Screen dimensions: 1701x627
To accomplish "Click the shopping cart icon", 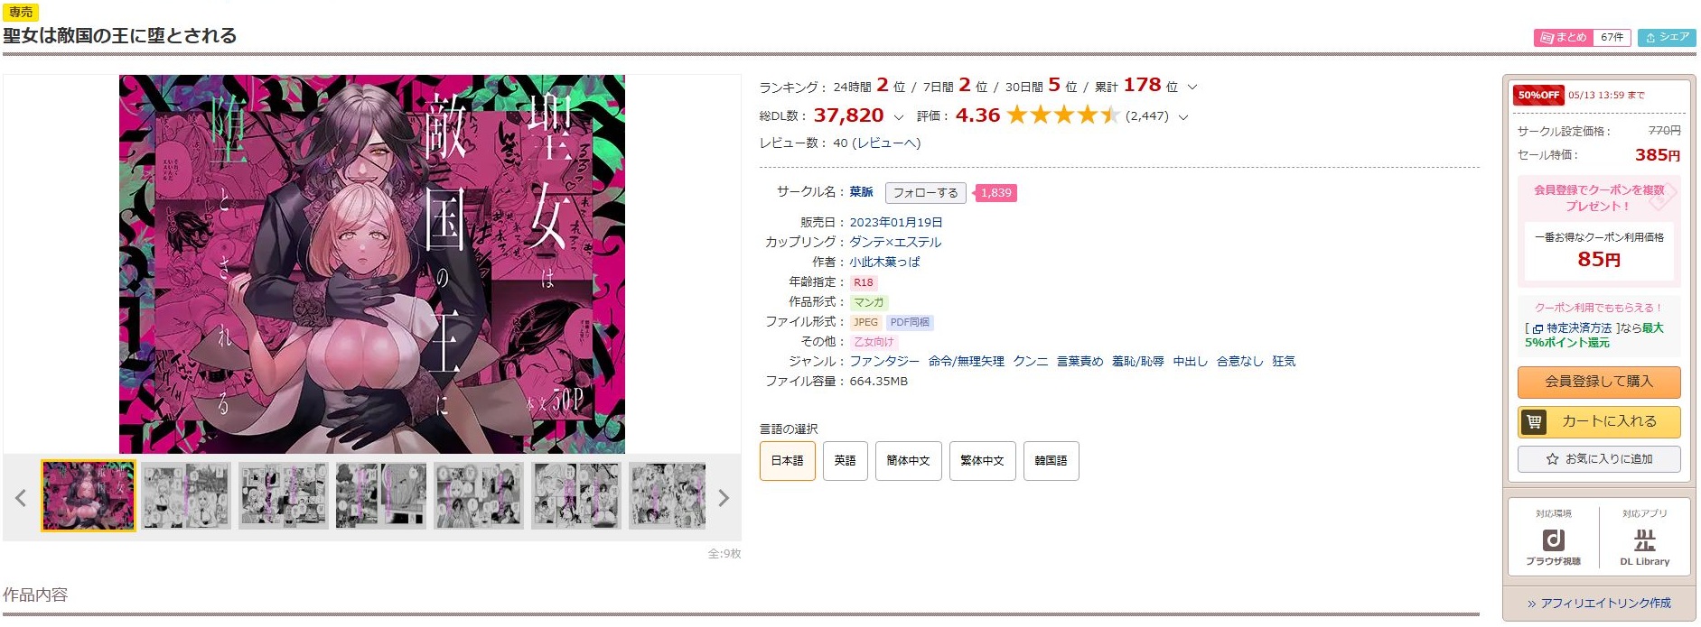I will [1534, 421].
